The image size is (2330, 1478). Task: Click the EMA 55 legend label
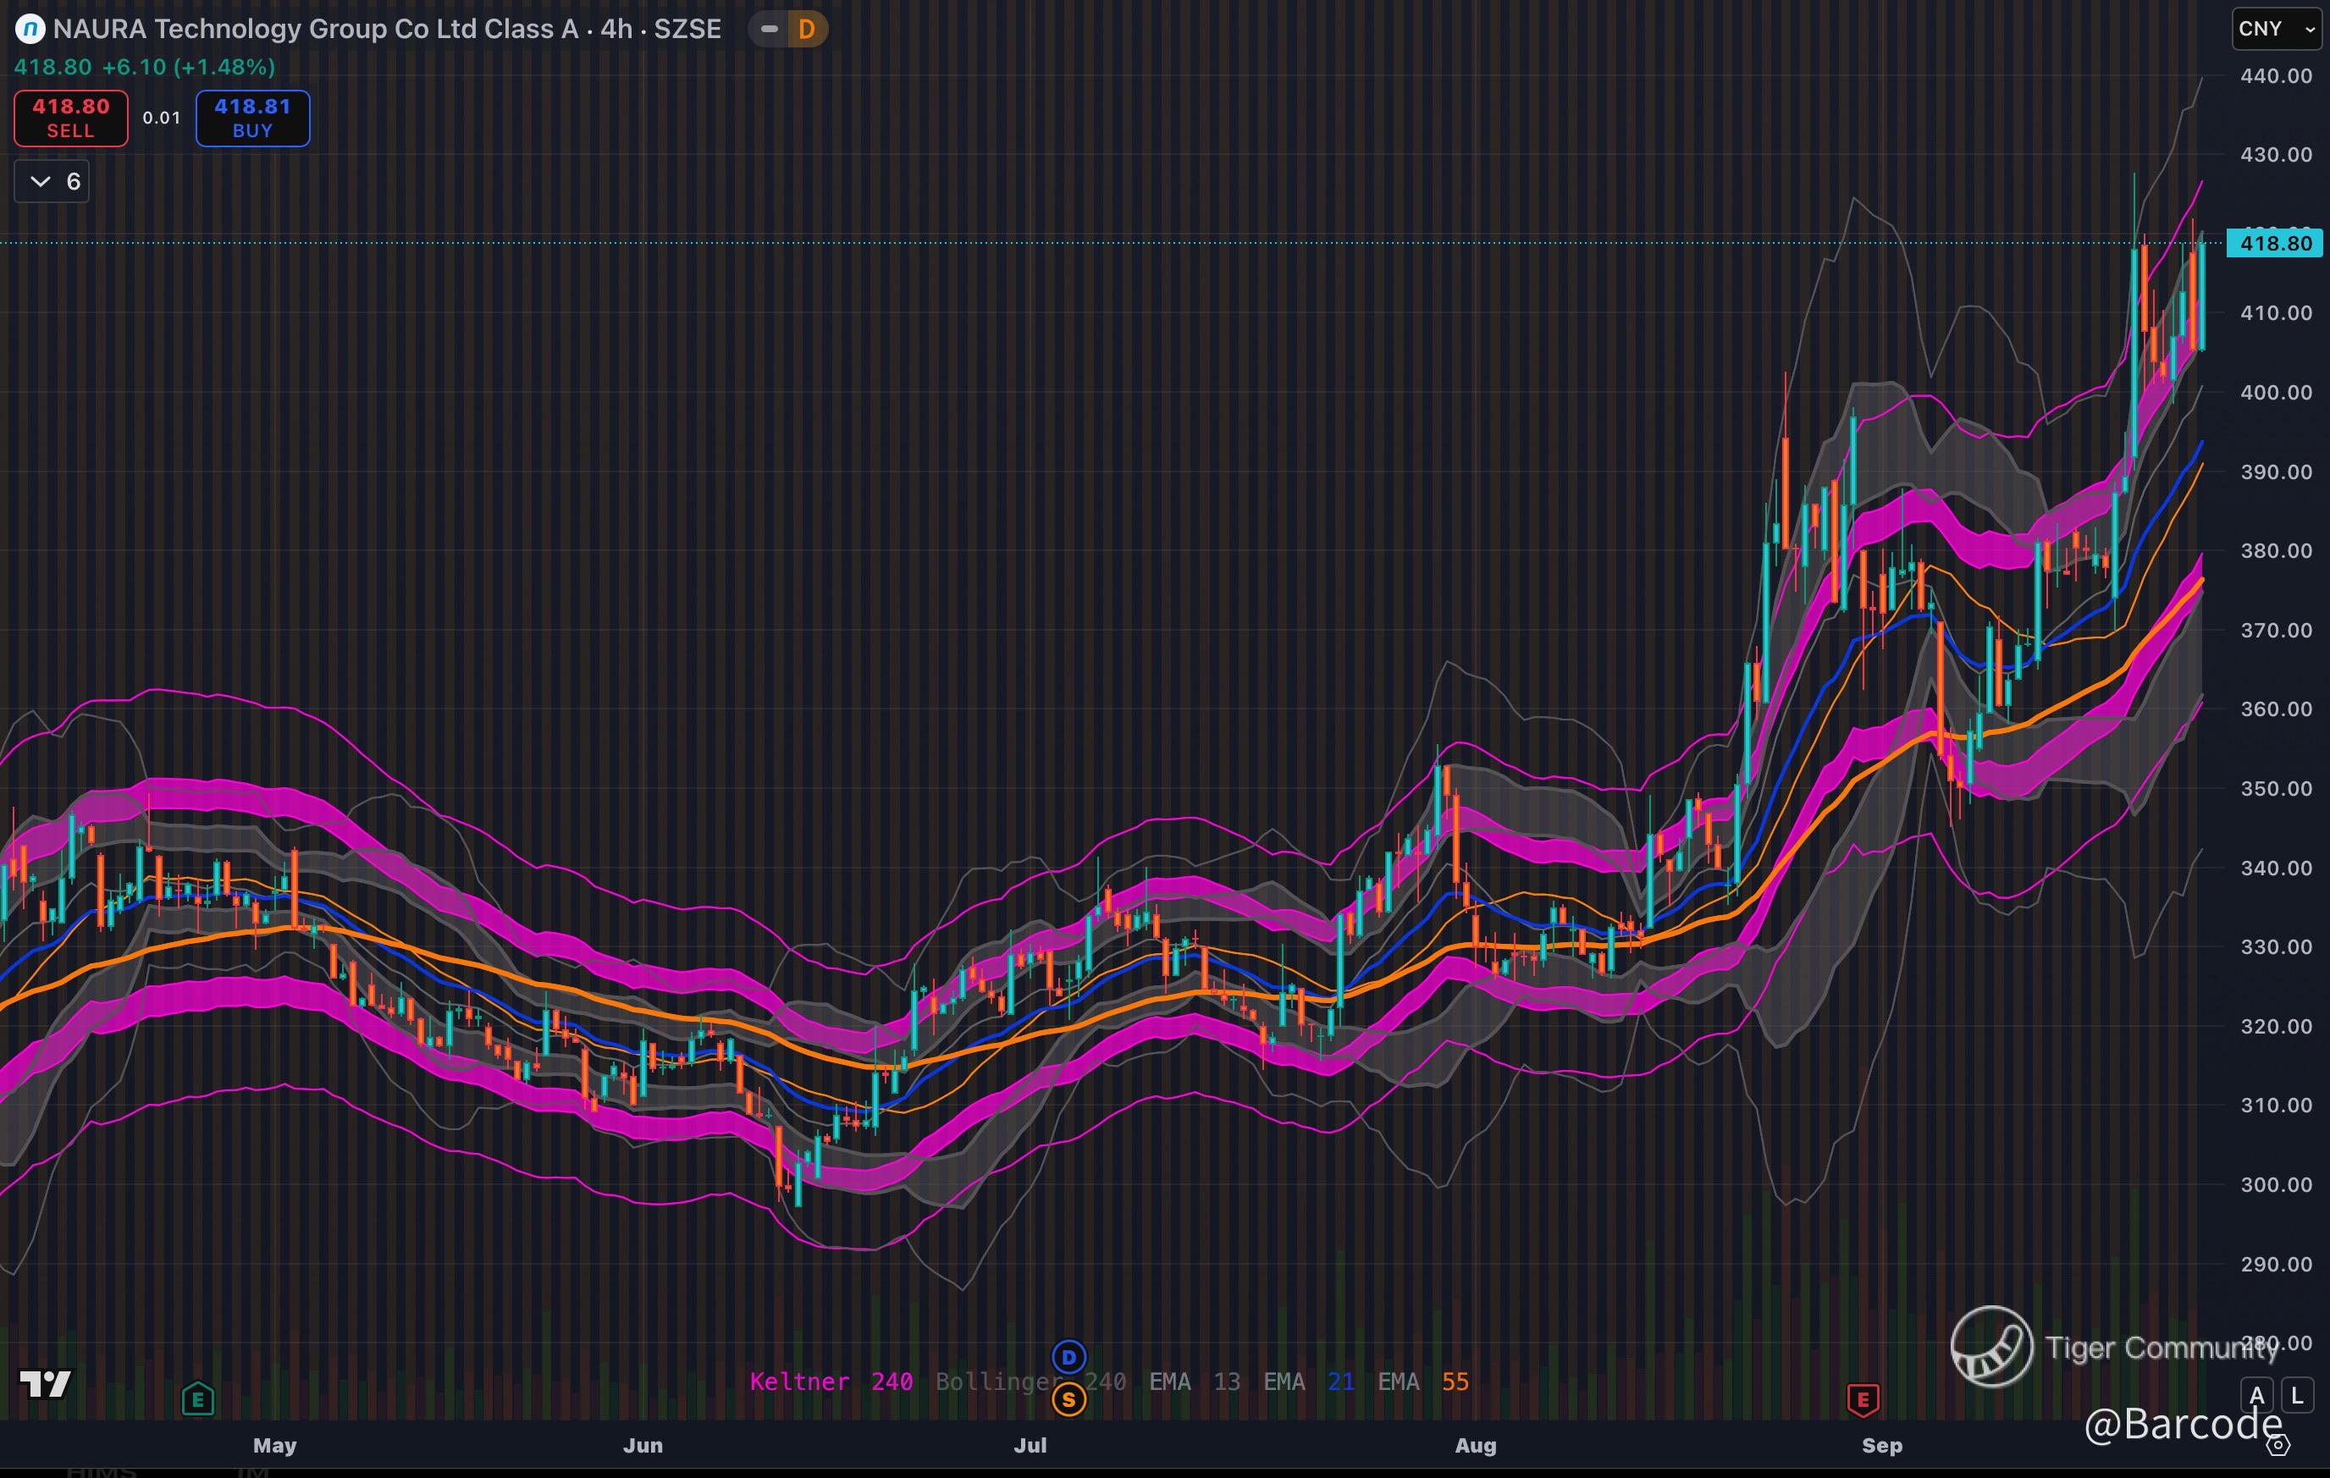(1422, 1381)
